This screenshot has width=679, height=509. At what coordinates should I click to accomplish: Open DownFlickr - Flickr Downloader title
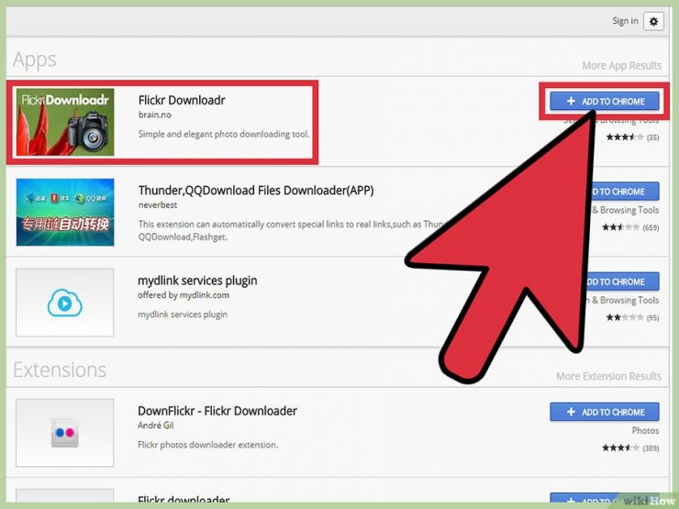coord(217,411)
